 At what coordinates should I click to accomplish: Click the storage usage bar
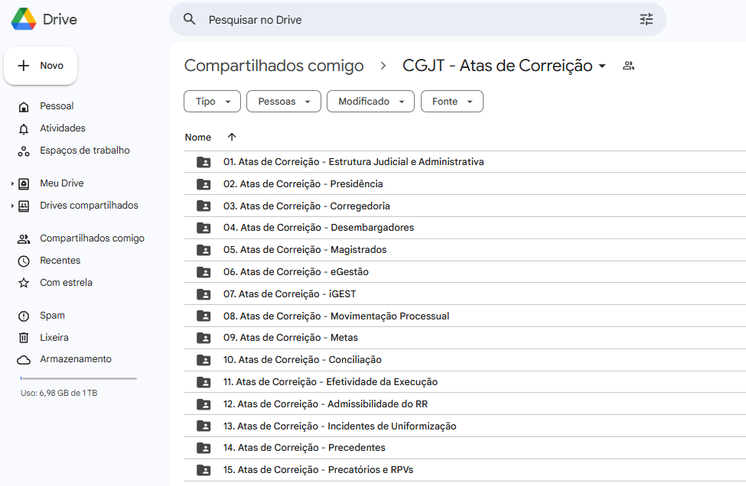[x=78, y=378]
